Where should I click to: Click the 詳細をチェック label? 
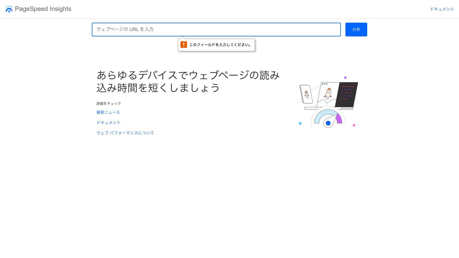tap(109, 103)
